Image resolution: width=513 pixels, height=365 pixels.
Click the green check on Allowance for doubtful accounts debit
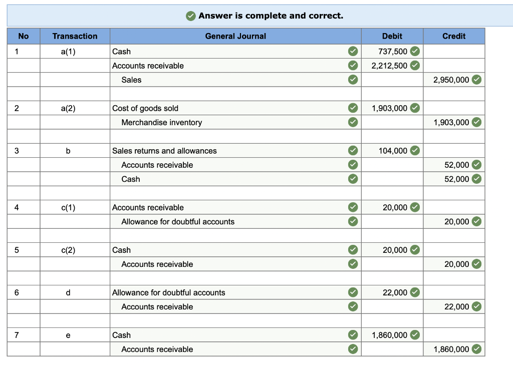click(414, 292)
